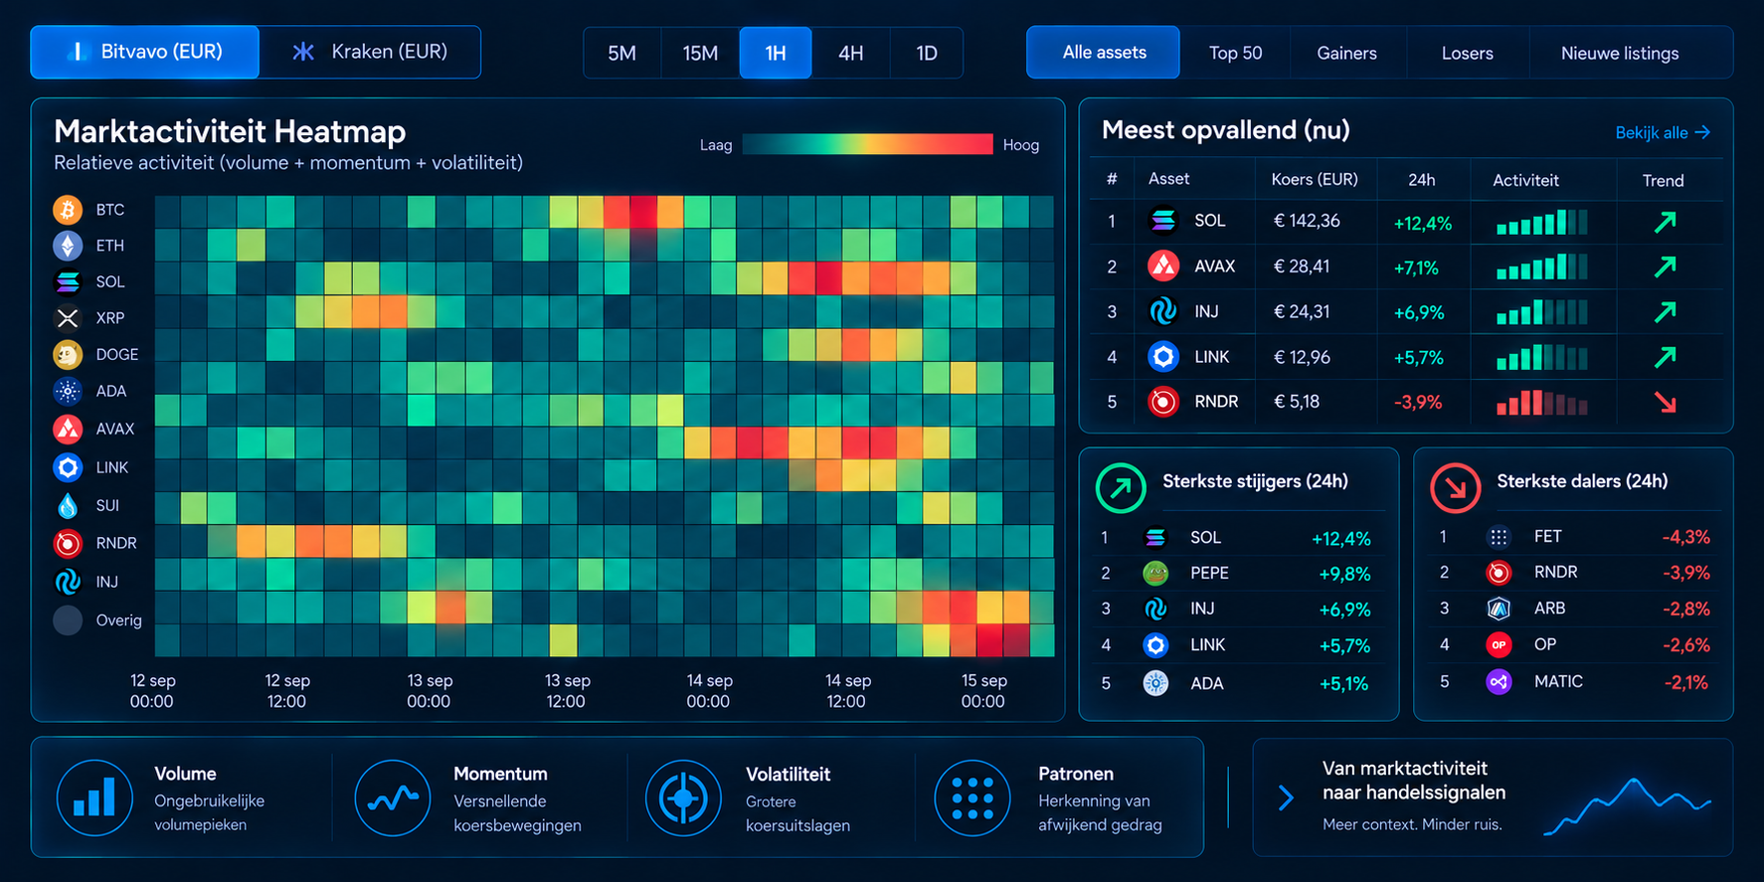
Task: Switch to the Top 50 tab
Action: (x=1236, y=53)
